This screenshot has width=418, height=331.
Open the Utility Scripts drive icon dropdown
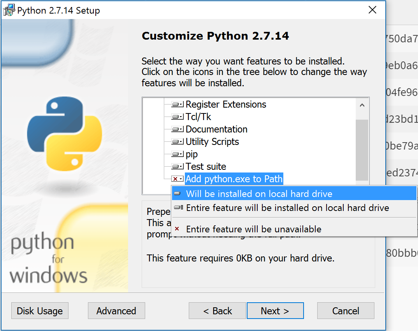pos(177,141)
